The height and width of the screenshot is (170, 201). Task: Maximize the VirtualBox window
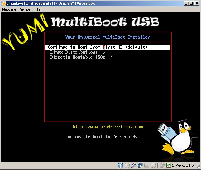click(x=191, y=3)
